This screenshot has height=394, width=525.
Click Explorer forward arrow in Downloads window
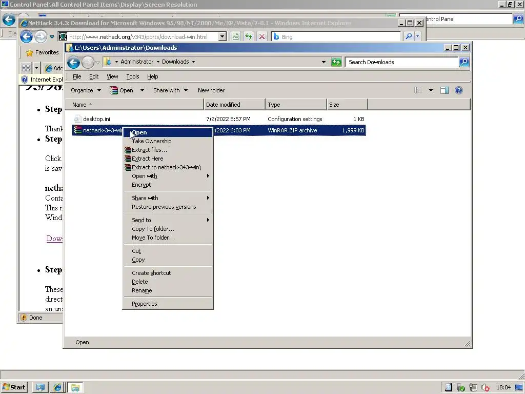tap(88, 62)
